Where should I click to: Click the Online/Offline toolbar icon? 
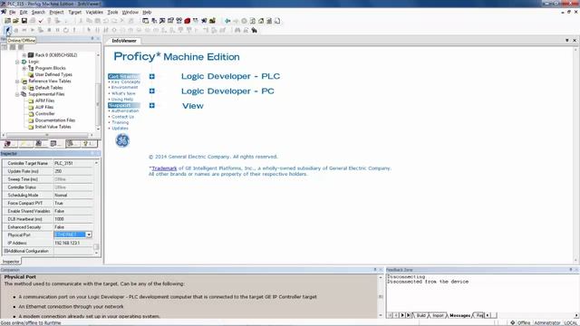7,30
